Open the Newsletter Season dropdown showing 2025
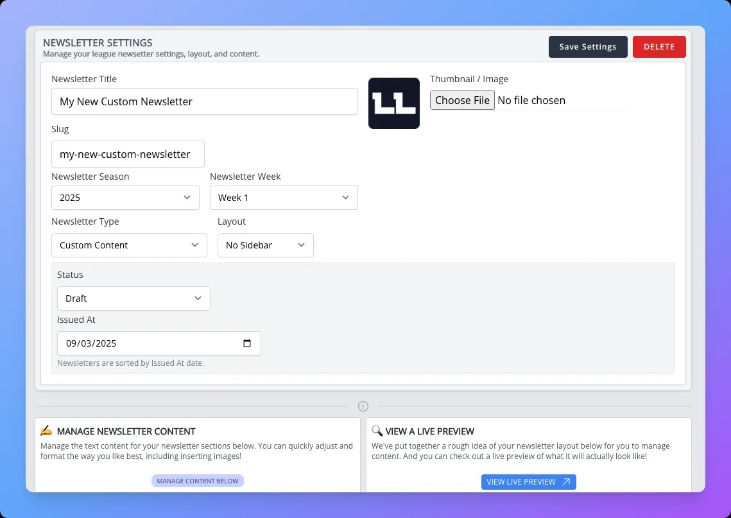Image resolution: width=731 pixels, height=518 pixels. 125,198
